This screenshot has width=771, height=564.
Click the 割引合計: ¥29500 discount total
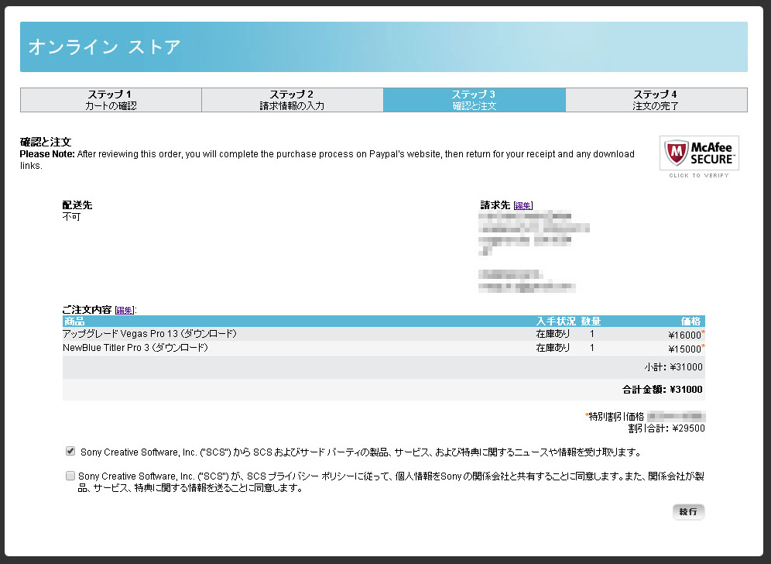[x=666, y=428]
